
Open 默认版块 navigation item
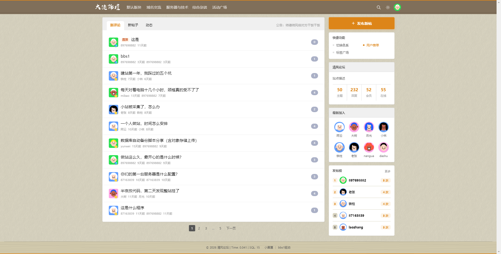point(134,7)
